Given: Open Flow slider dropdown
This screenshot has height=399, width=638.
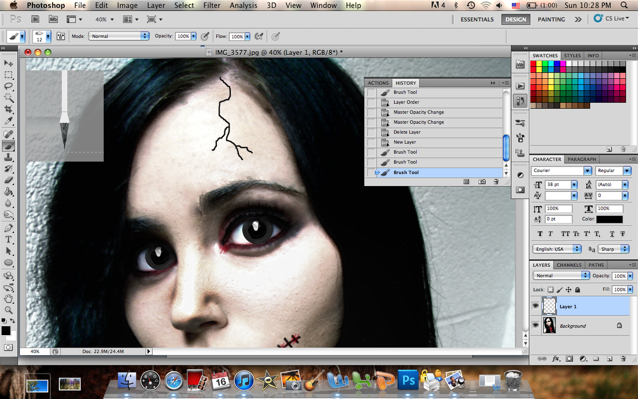Looking at the screenshot, I should [x=246, y=36].
